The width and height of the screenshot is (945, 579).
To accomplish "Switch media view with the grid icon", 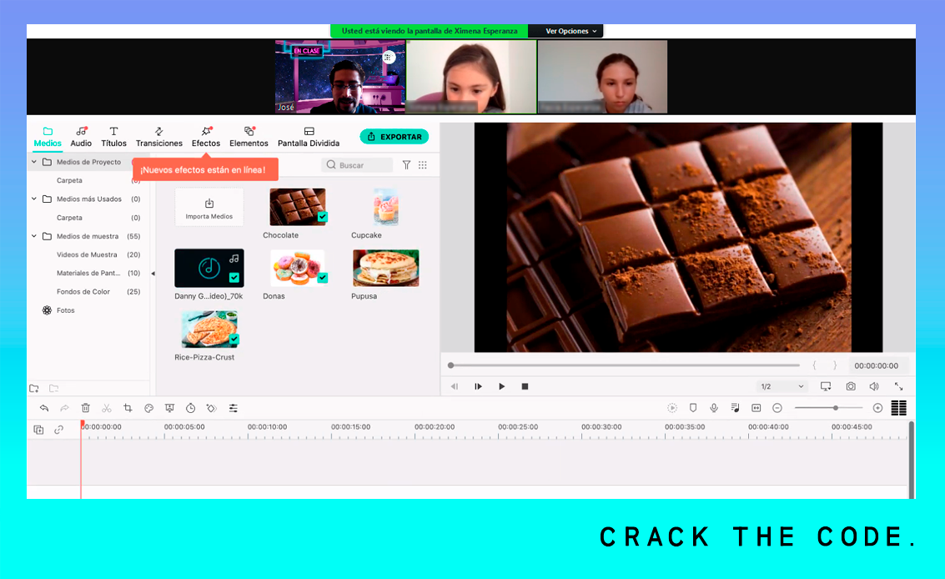I will (x=423, y=164).
